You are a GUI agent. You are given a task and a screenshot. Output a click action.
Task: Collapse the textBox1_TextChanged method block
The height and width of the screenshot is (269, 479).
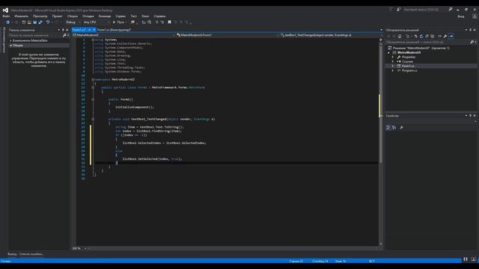(93, 120)
